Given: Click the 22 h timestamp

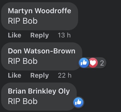Looking at the screenshot, I should click(x=65, y=75).
